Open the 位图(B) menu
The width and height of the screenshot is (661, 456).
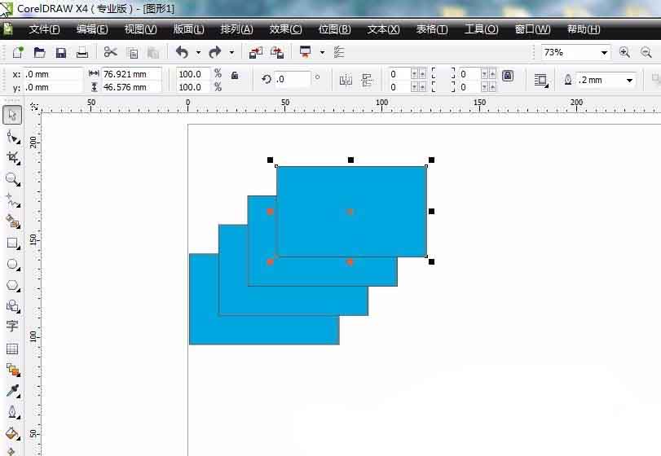334,29
